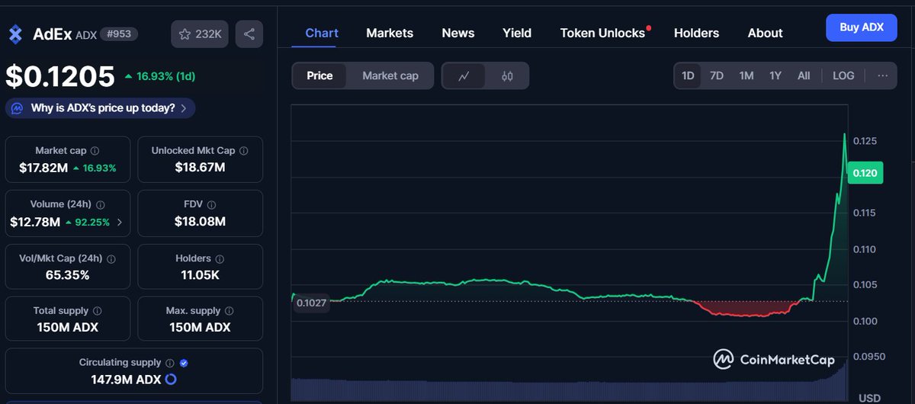
Task: Open the Holders tab
Action: click(696, 33)
